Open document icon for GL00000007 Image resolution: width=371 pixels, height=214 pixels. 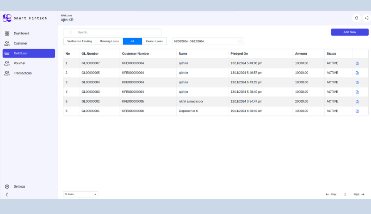[x=357, y=63]
